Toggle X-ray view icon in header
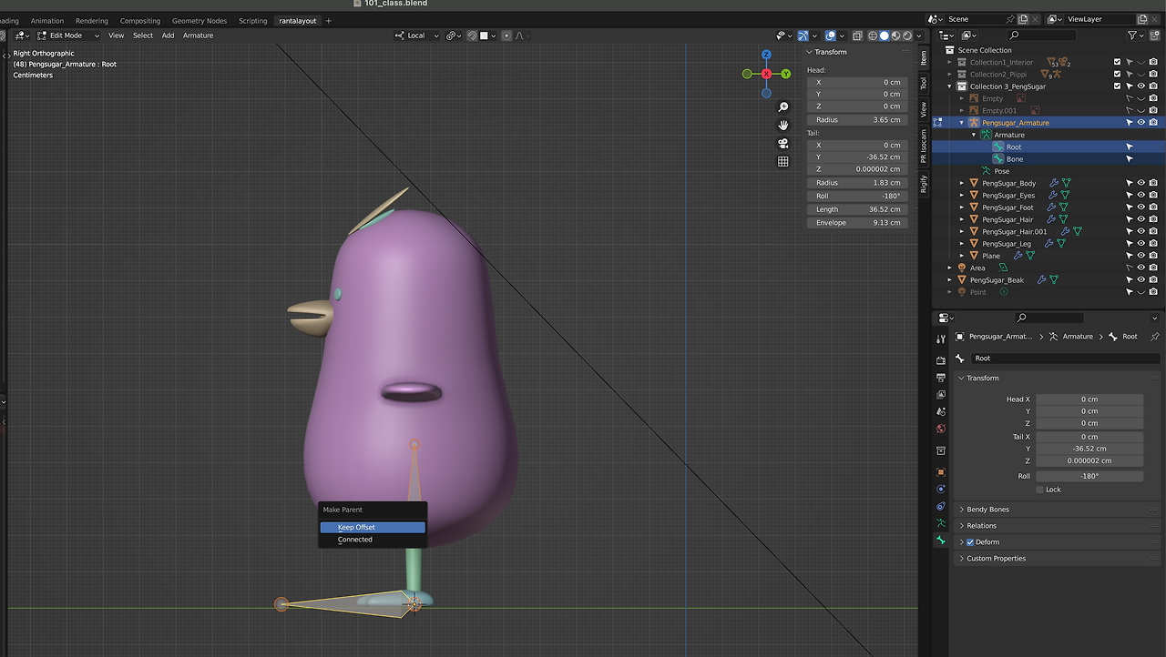 [x=857, y=35]
